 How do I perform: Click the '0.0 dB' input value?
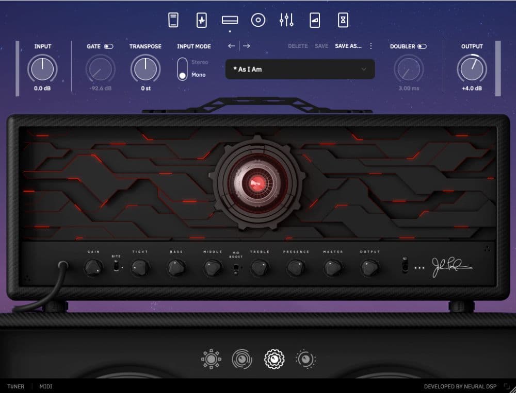42,89
